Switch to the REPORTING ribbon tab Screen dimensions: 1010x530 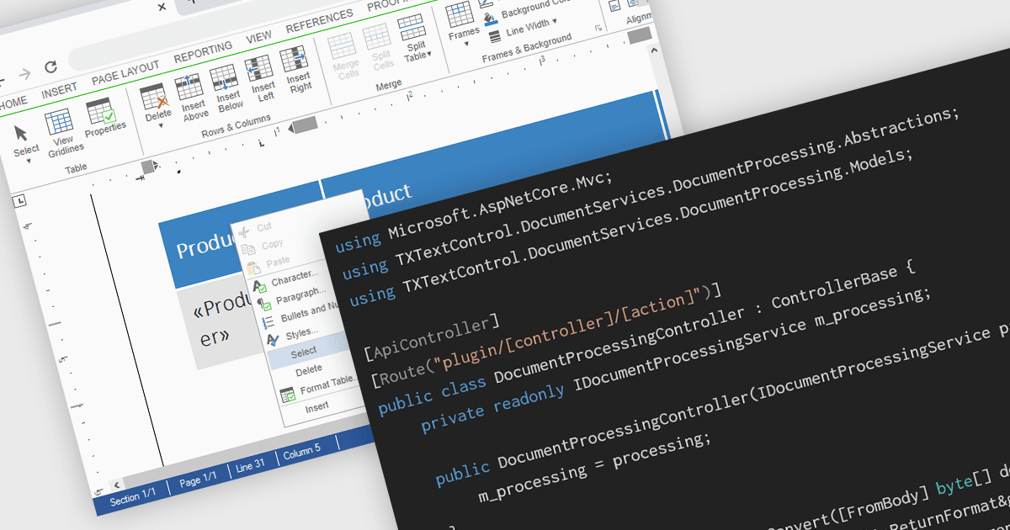(x=203, y=52)
